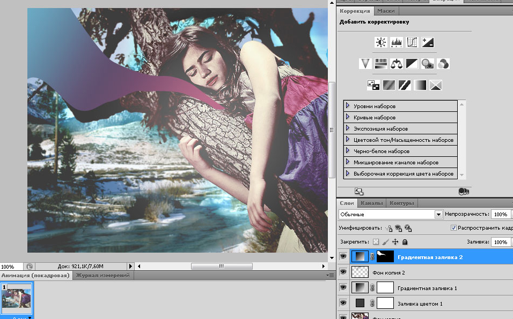The width and height of the screenshot is (513, 319).
Task: Add a Curves adjustment layer
Action: tap(412, 42)
